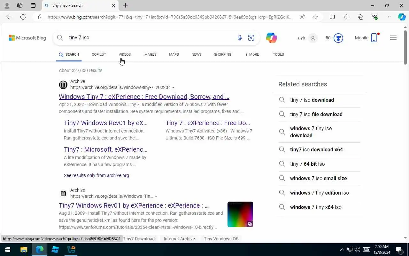Open 'Tiny7 Windows Rev01 by eX...' sublink
The height and width of the screenshot is (256, 409).
106,123
